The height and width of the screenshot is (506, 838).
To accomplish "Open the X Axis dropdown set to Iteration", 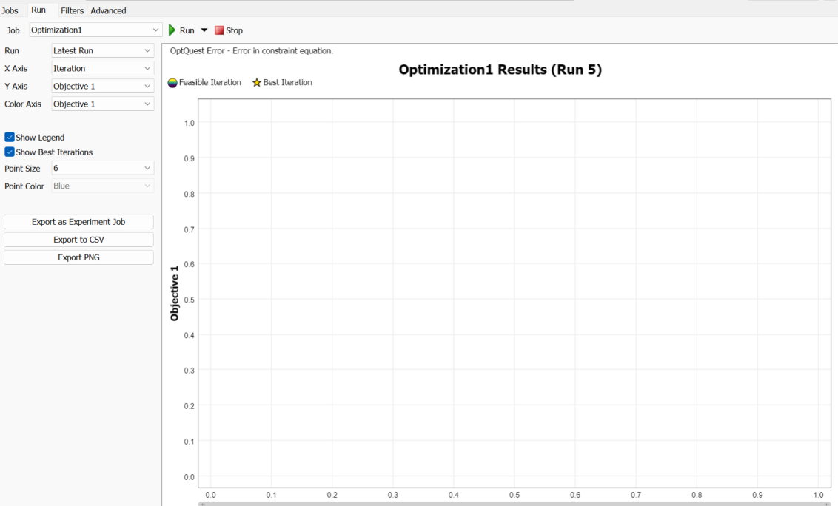I will (102, 69).
